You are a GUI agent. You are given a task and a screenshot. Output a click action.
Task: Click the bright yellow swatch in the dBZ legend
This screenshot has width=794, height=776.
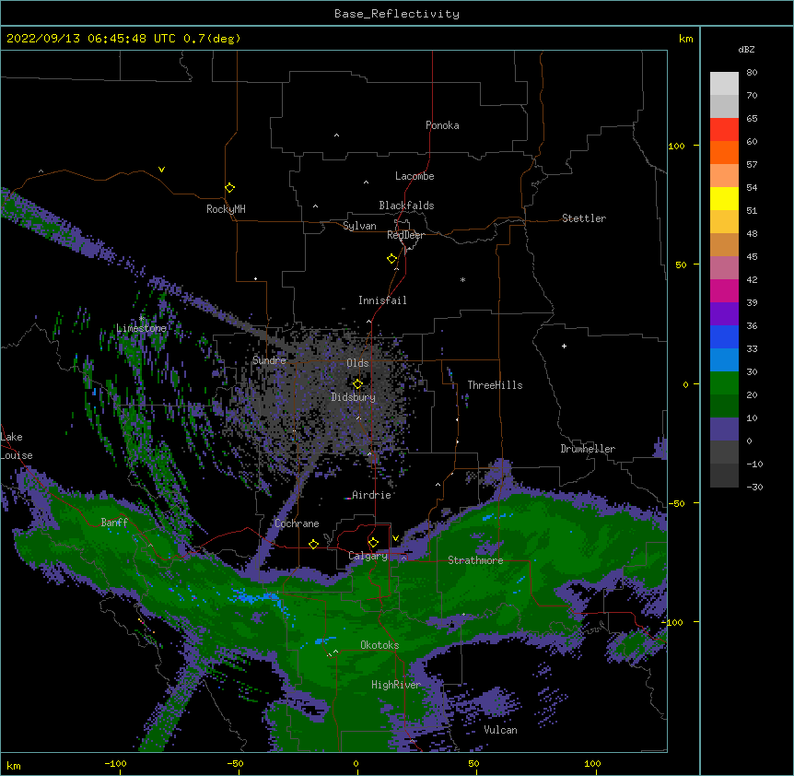(724, 198)
